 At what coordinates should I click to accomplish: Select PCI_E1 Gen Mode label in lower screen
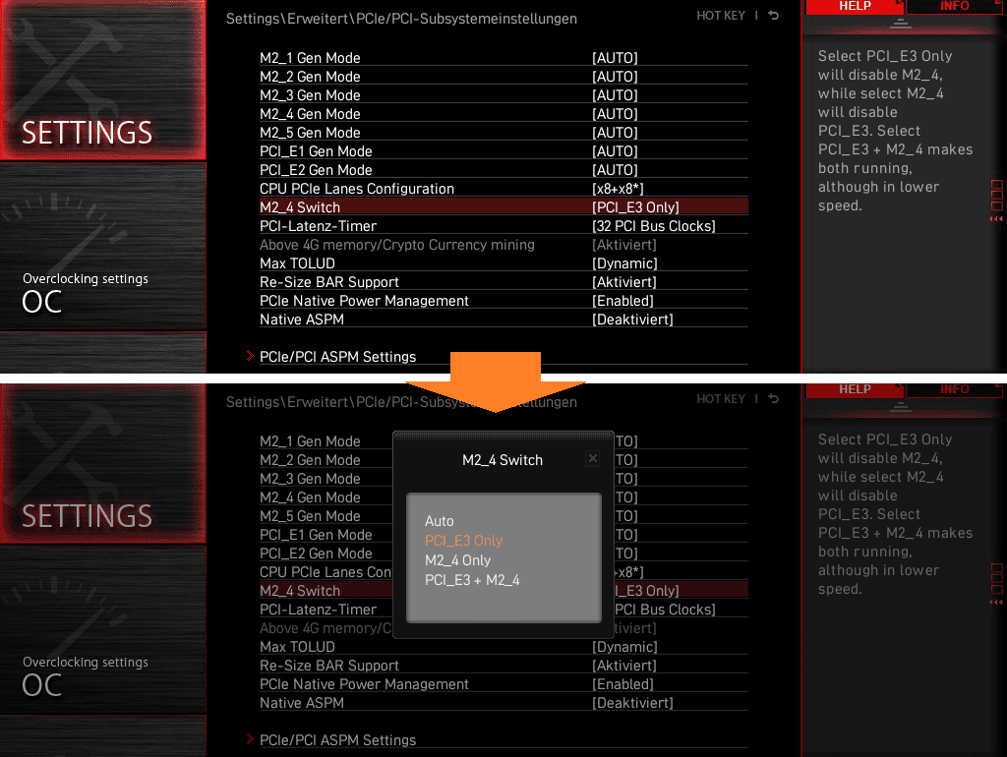click(x=316, y=534)
